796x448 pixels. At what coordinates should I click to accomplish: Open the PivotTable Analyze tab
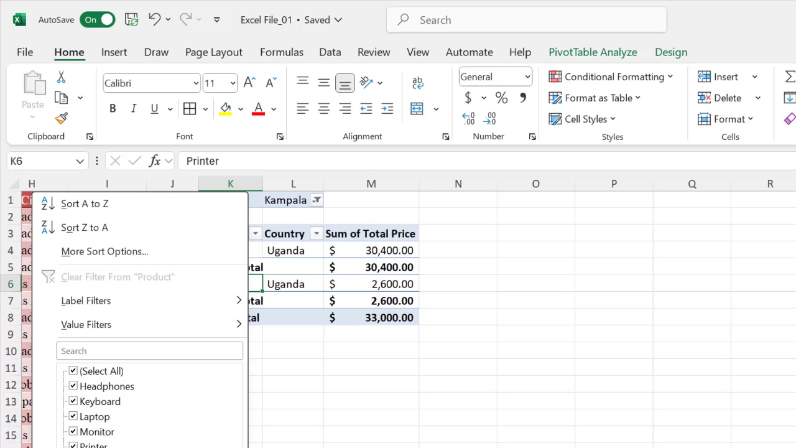(x=593, y=52)
